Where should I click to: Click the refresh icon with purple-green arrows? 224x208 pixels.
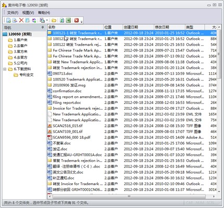[34, 20]
